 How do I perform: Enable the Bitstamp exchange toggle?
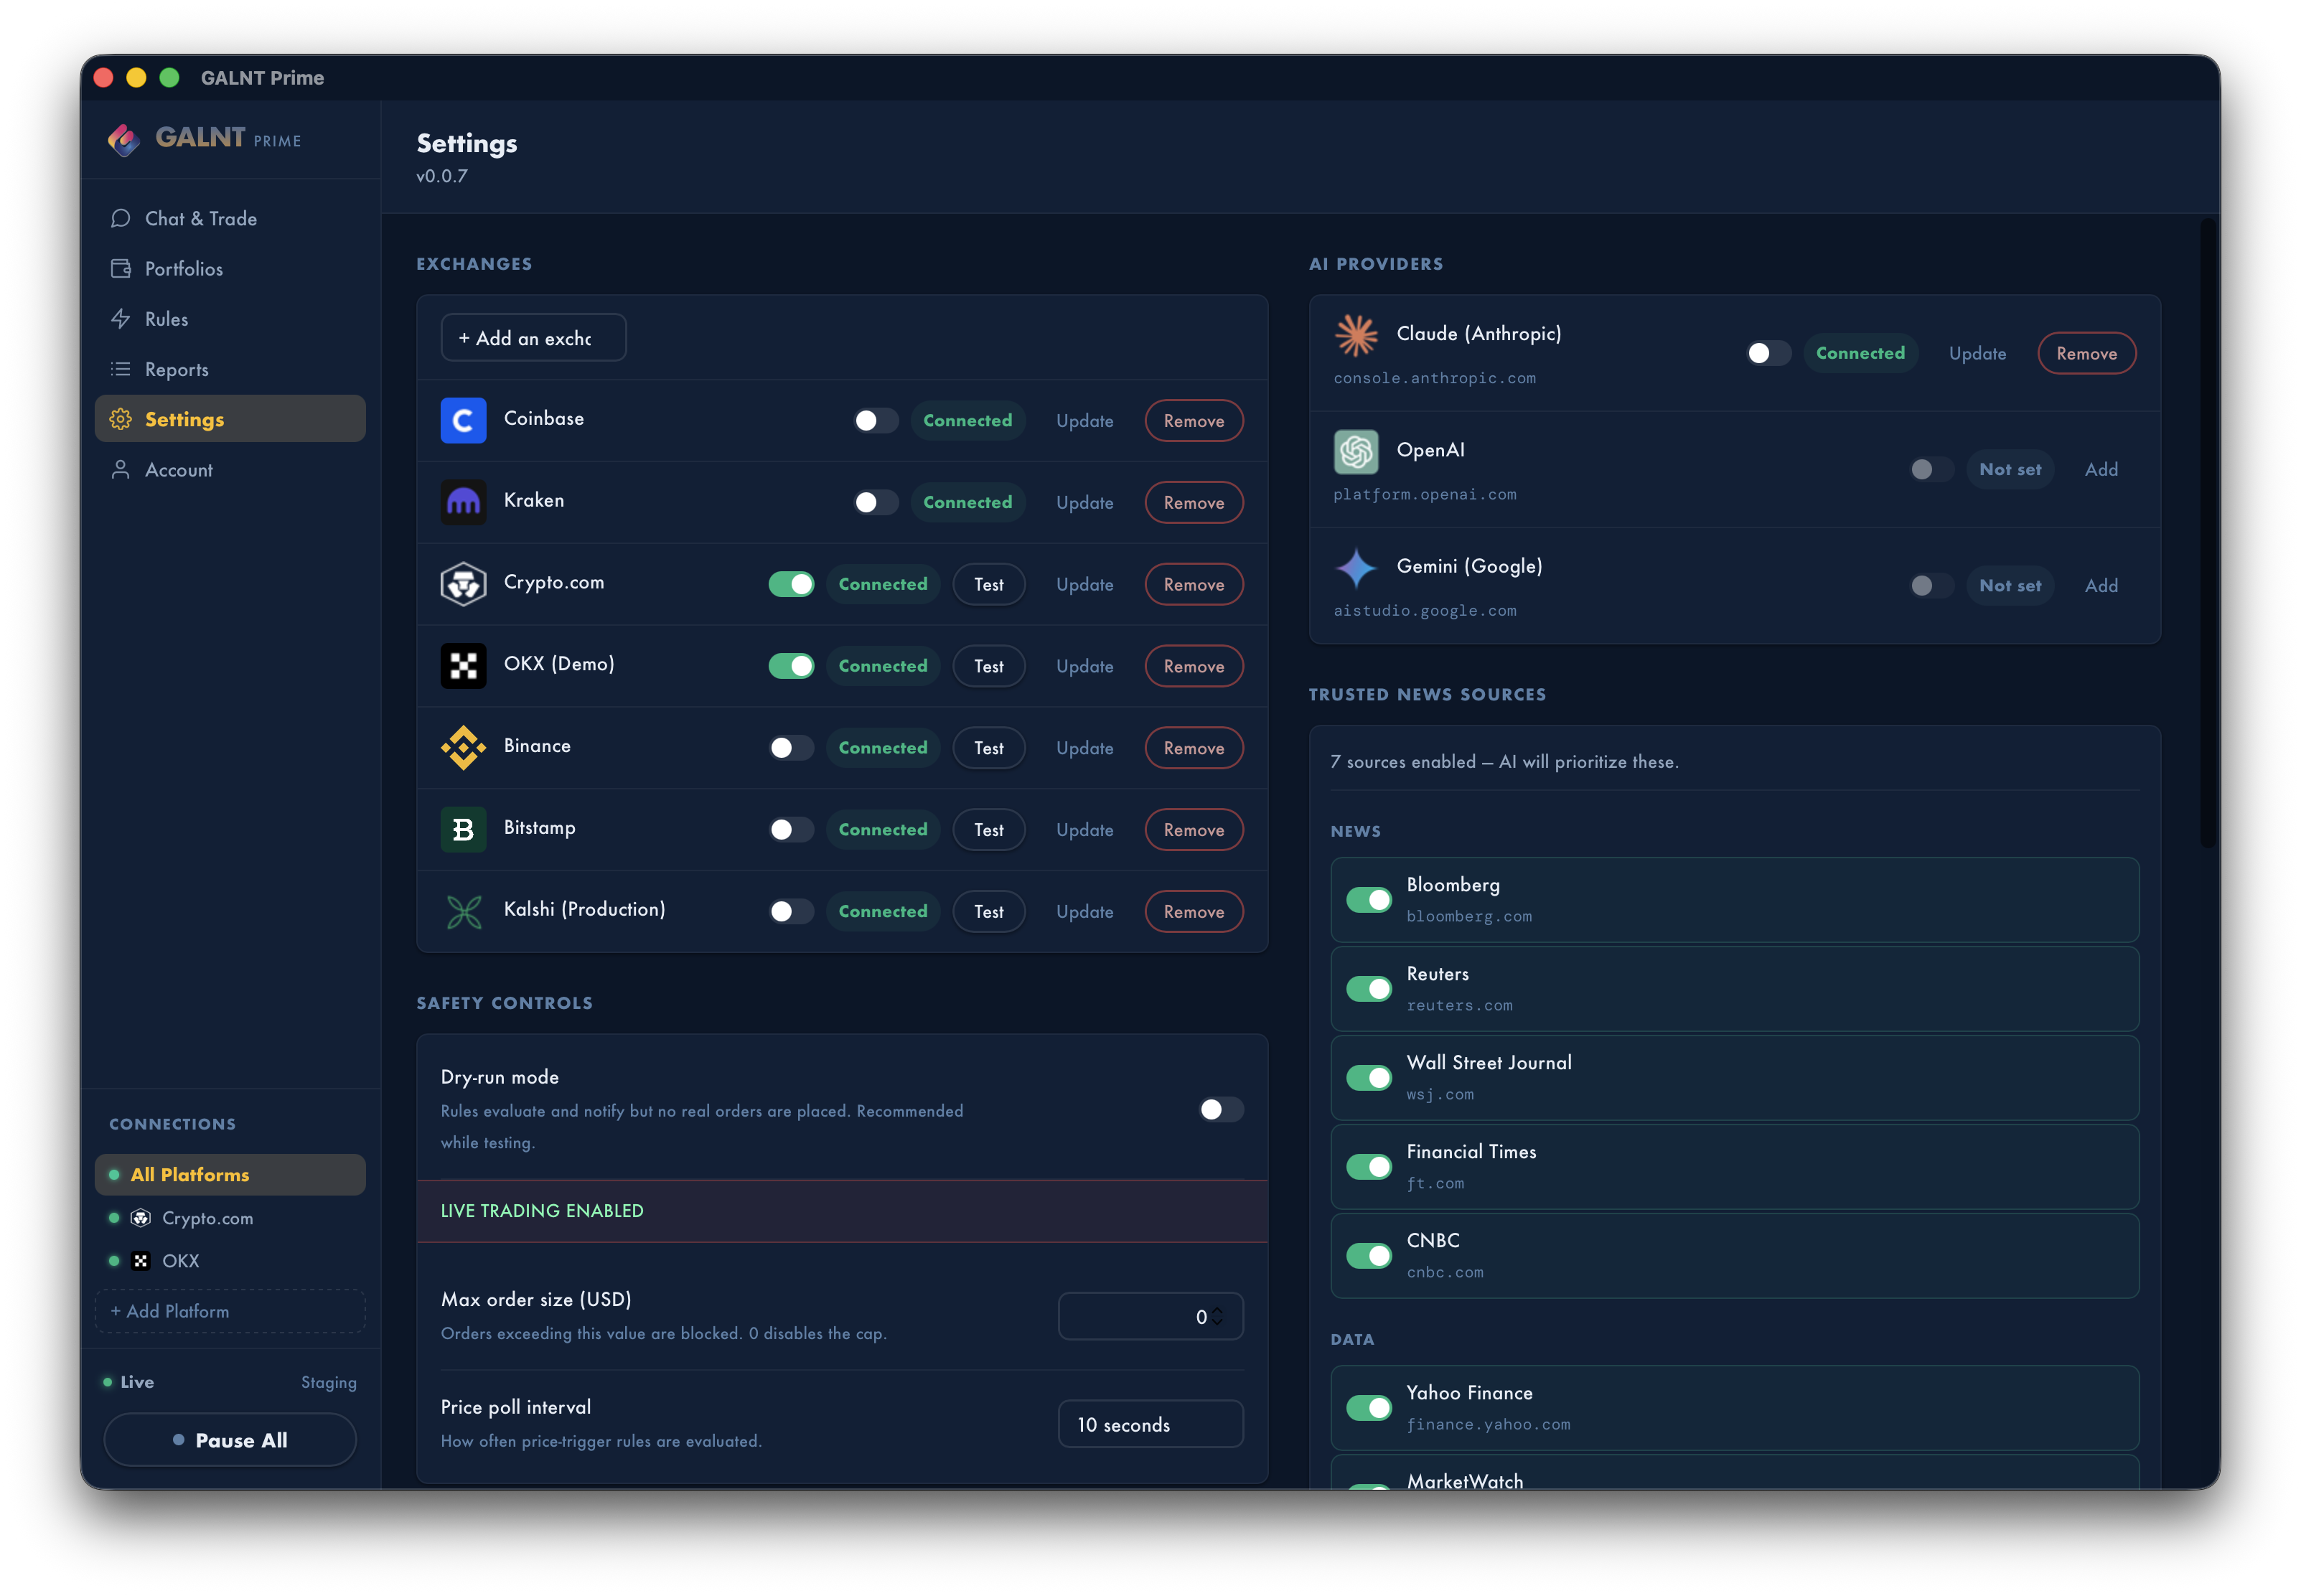point(791,830)
